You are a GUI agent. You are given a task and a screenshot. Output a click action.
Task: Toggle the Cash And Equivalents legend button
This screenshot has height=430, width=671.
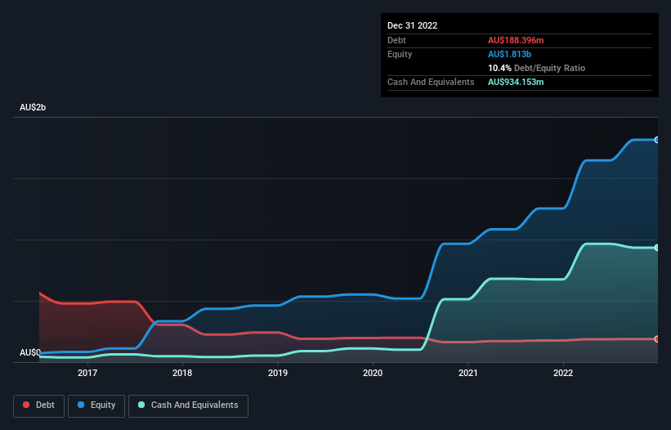click(188, 405)
